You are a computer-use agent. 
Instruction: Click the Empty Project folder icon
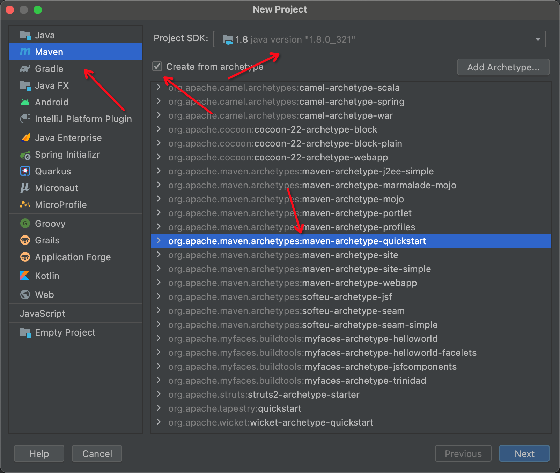click(x=25, y=332)
